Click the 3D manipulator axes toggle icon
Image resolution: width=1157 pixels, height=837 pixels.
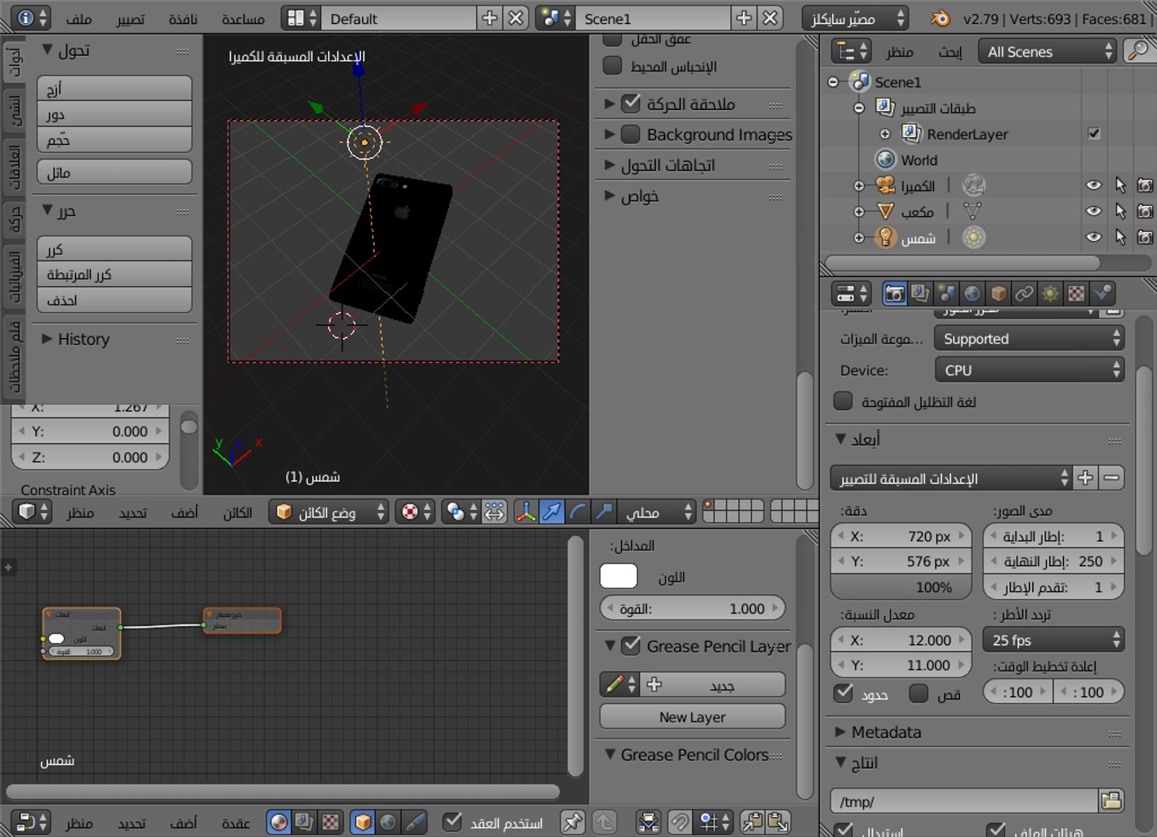pyautogui.click(x=527, y=511)
